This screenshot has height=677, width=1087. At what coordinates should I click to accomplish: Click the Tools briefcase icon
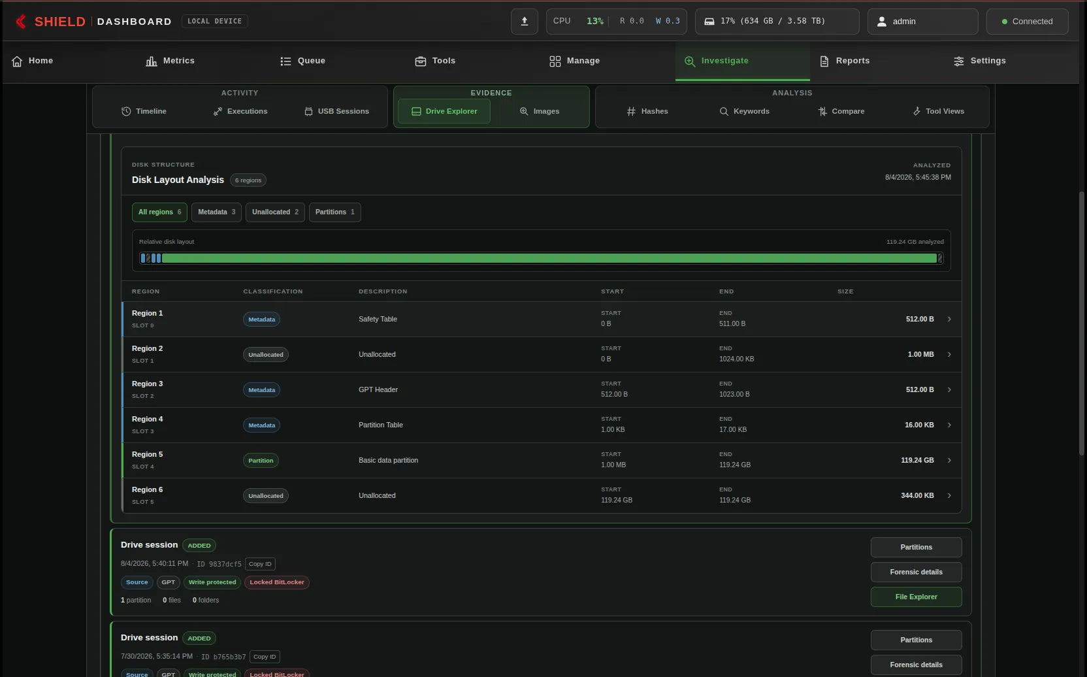pyautogui.click(x=421, y=61)
